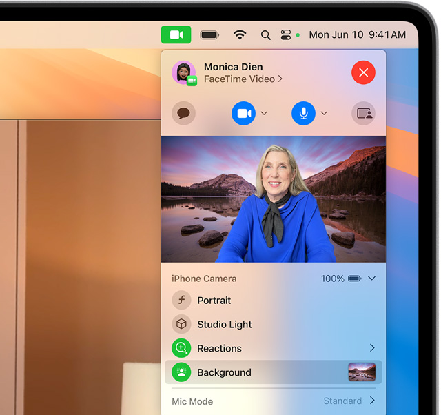This screenshot has height=415, width=441.
Task: Click the Mic Mode label
Action: click(192, 401)
